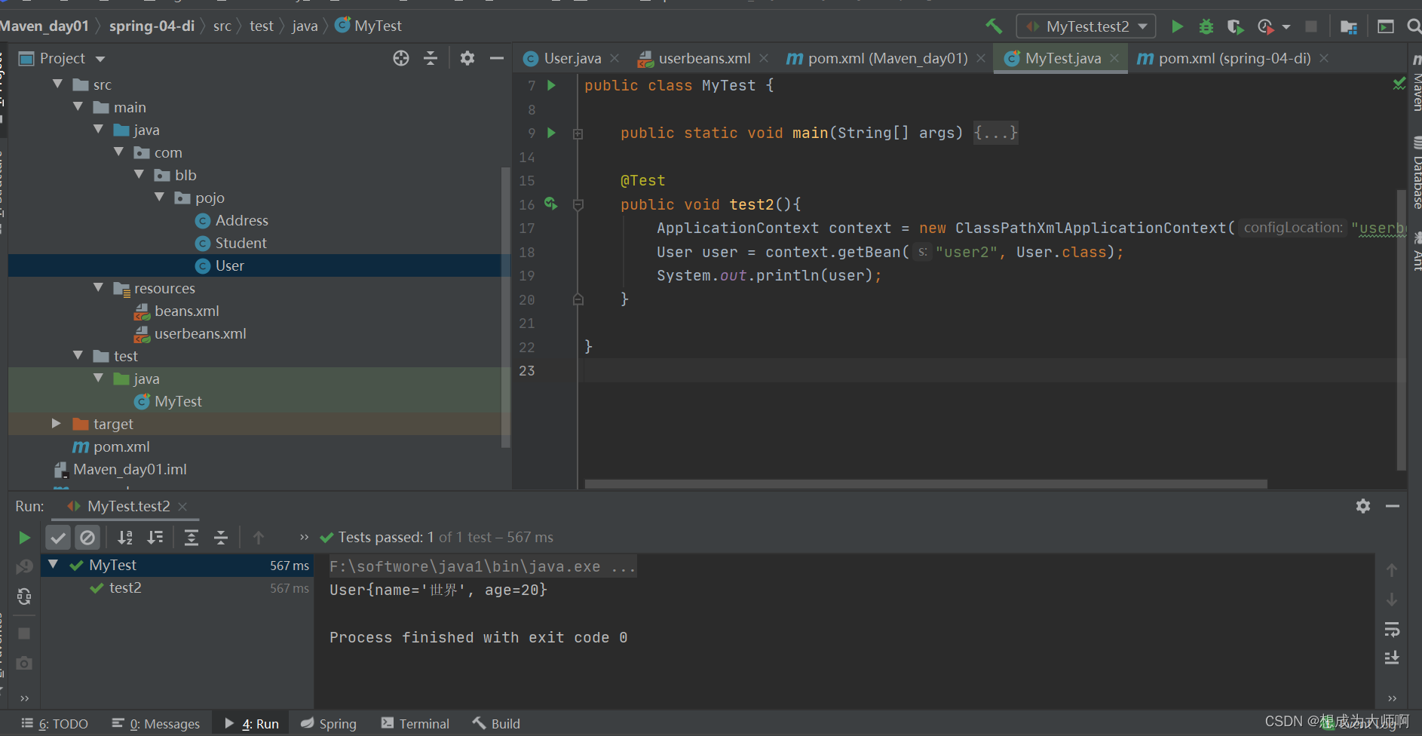Viewport: 1422px width, 736px height.
Task: Click the Project tree vertical scrollbar
Action: [505, 307]
